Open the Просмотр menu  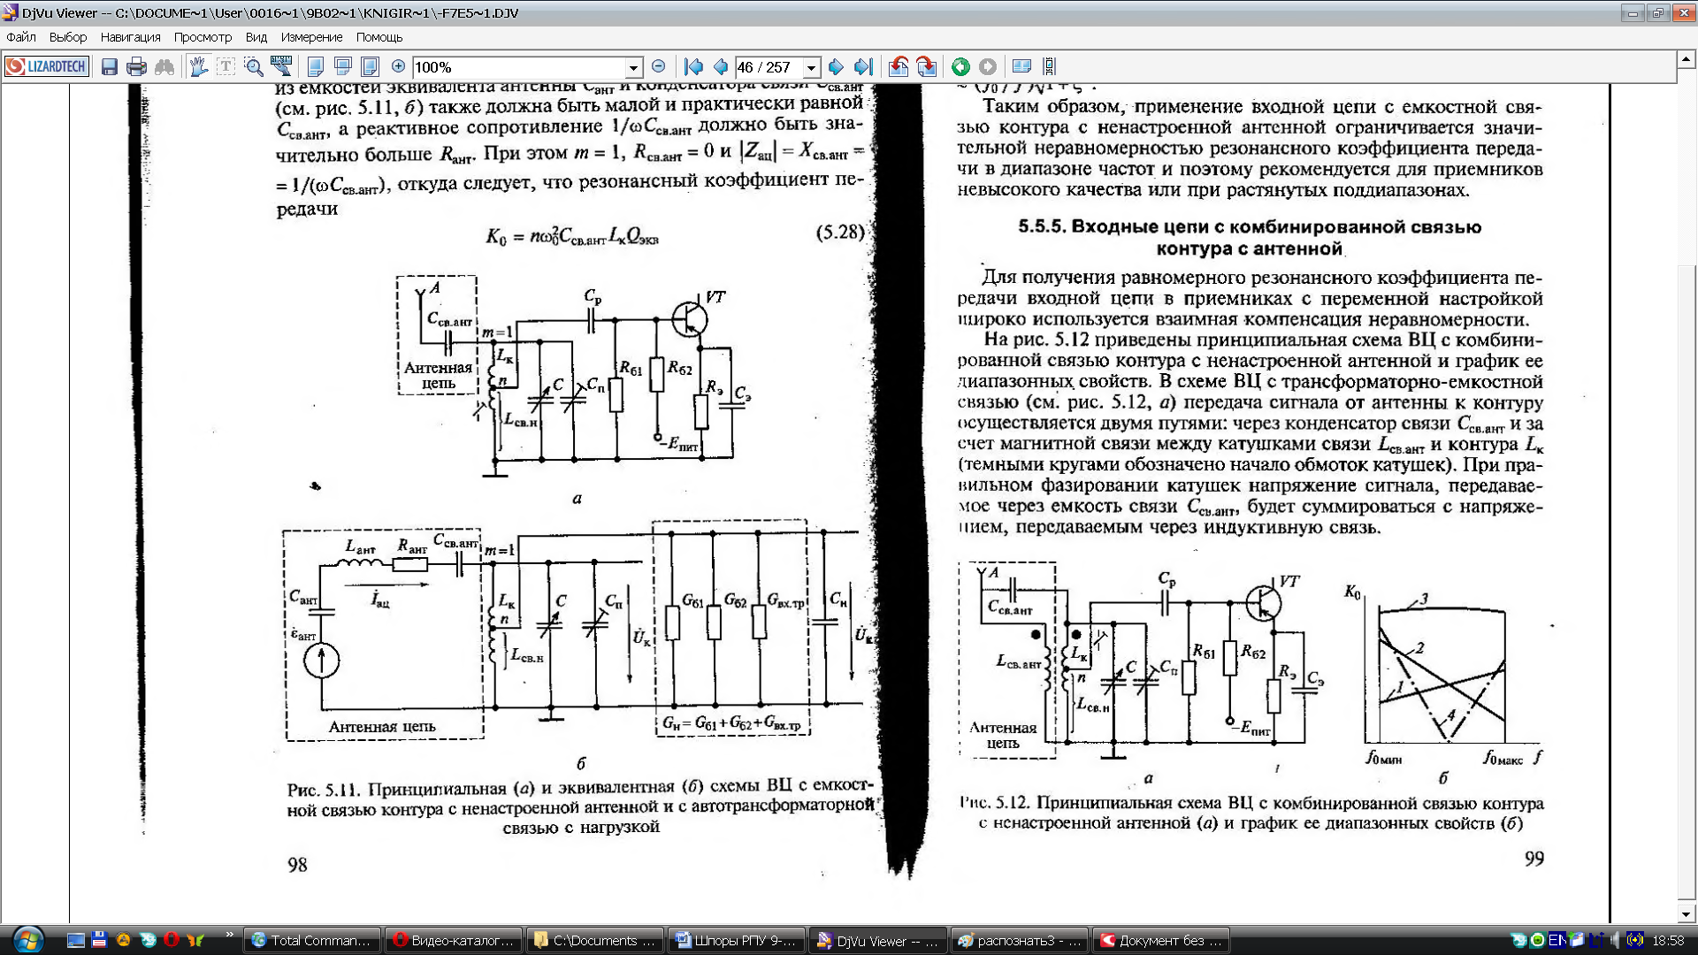tap(203, 37)
